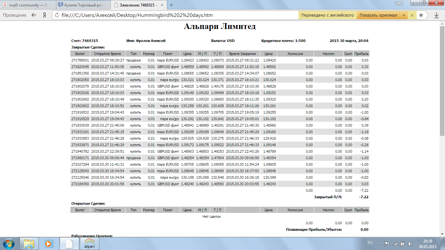This screenshot has height=250, width=445.
Task: Open the Windows Explorer taskbar icon
Action: (29, 243)
